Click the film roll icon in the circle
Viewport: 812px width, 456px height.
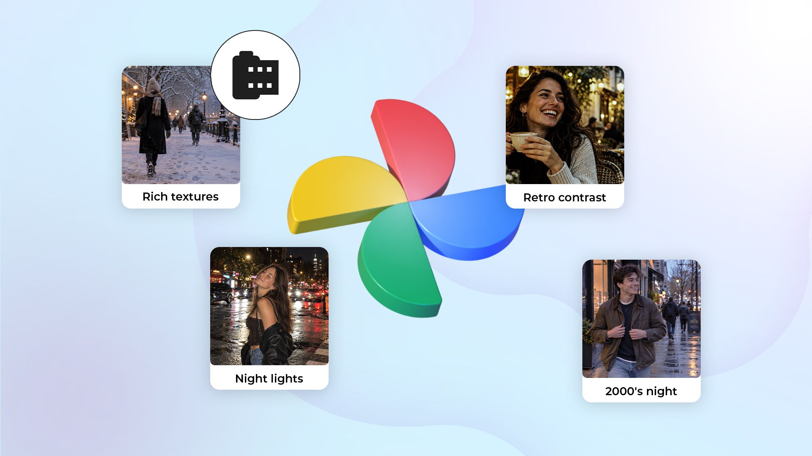(255, 75)
